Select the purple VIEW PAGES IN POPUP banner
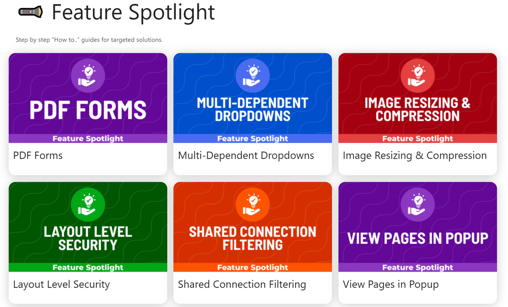 pyautogui.click(x=418, y=227)
